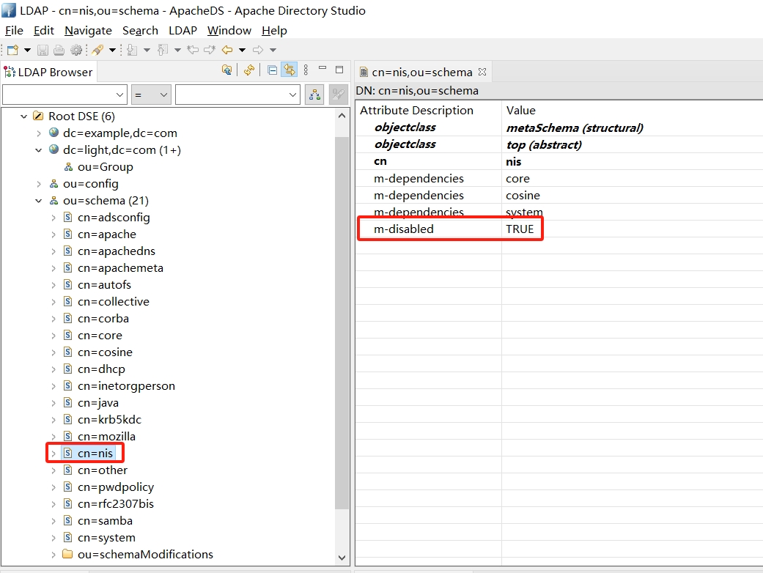Click the Back navigation arrow
This screenshot has width=763, height=573.
[227, 50]
